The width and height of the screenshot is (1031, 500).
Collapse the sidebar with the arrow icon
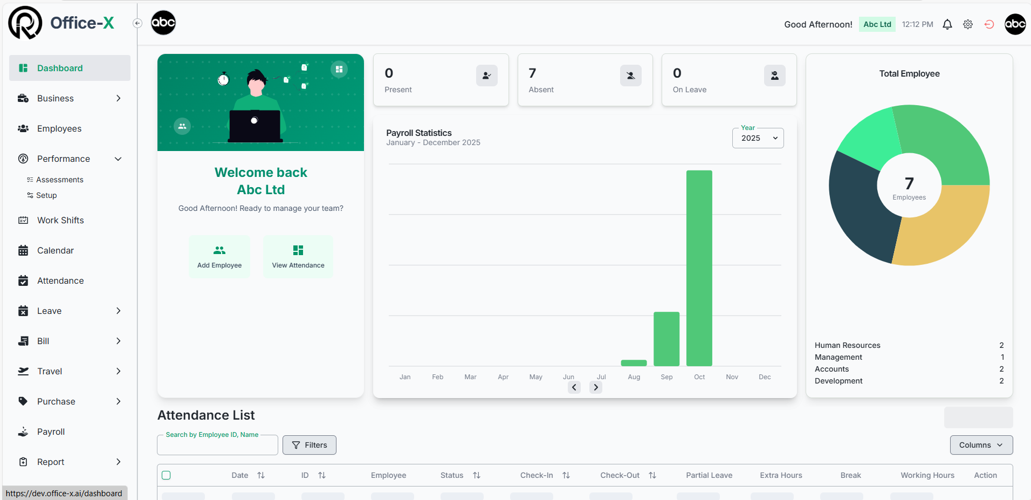pos(138,23)
